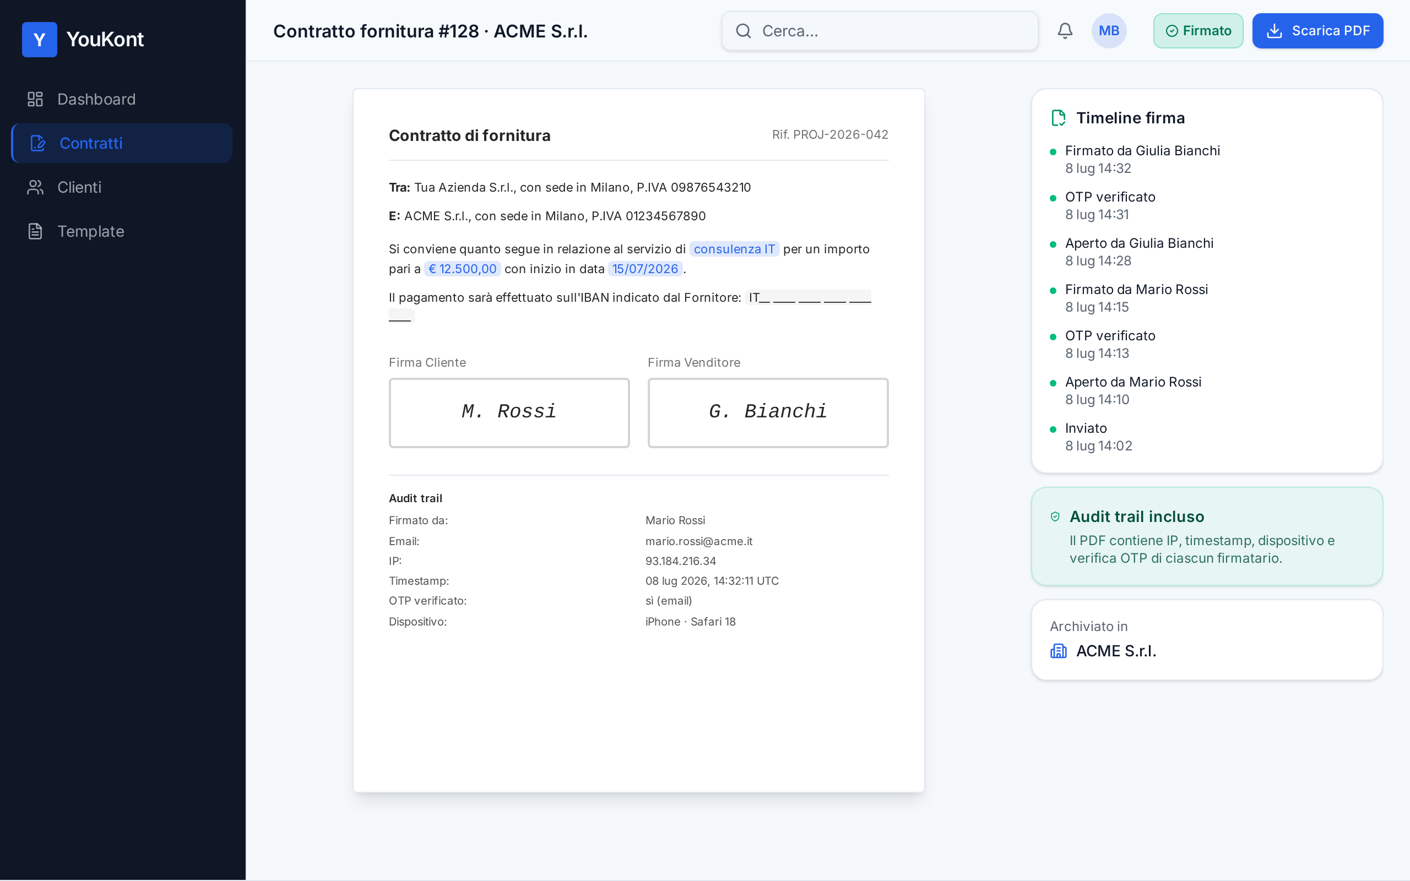Click the Timeline firma document icon
The width and height of the screenshot is (1410, 881).
[1058, 118]
